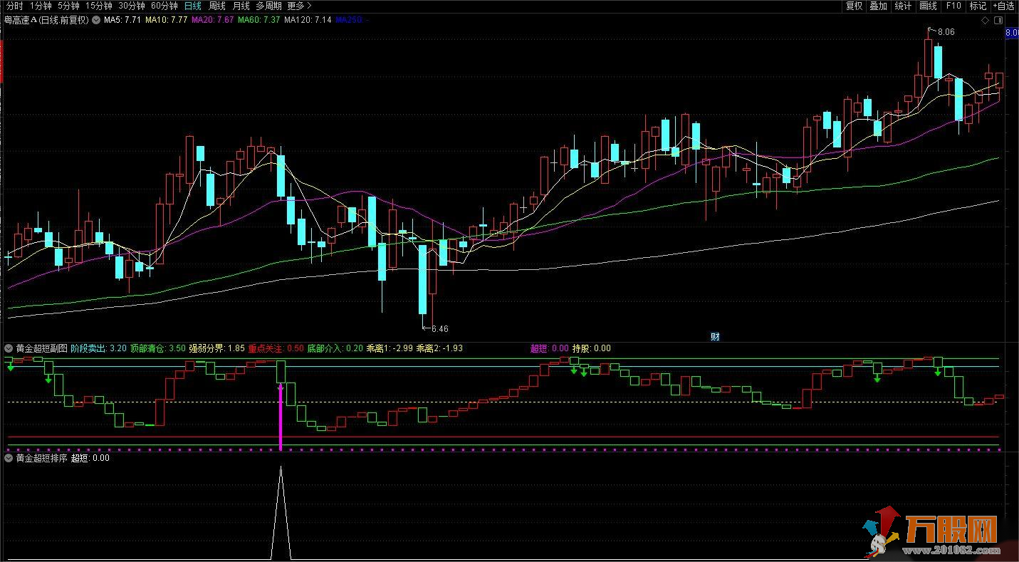Click the 重点关注: 0.50 value
The height and width of the screenshot is (562, 1019).
(x=276, y=348)
